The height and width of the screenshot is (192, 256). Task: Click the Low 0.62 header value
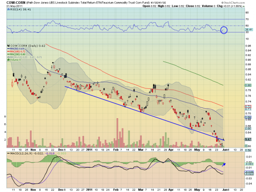tap(178, 6)
